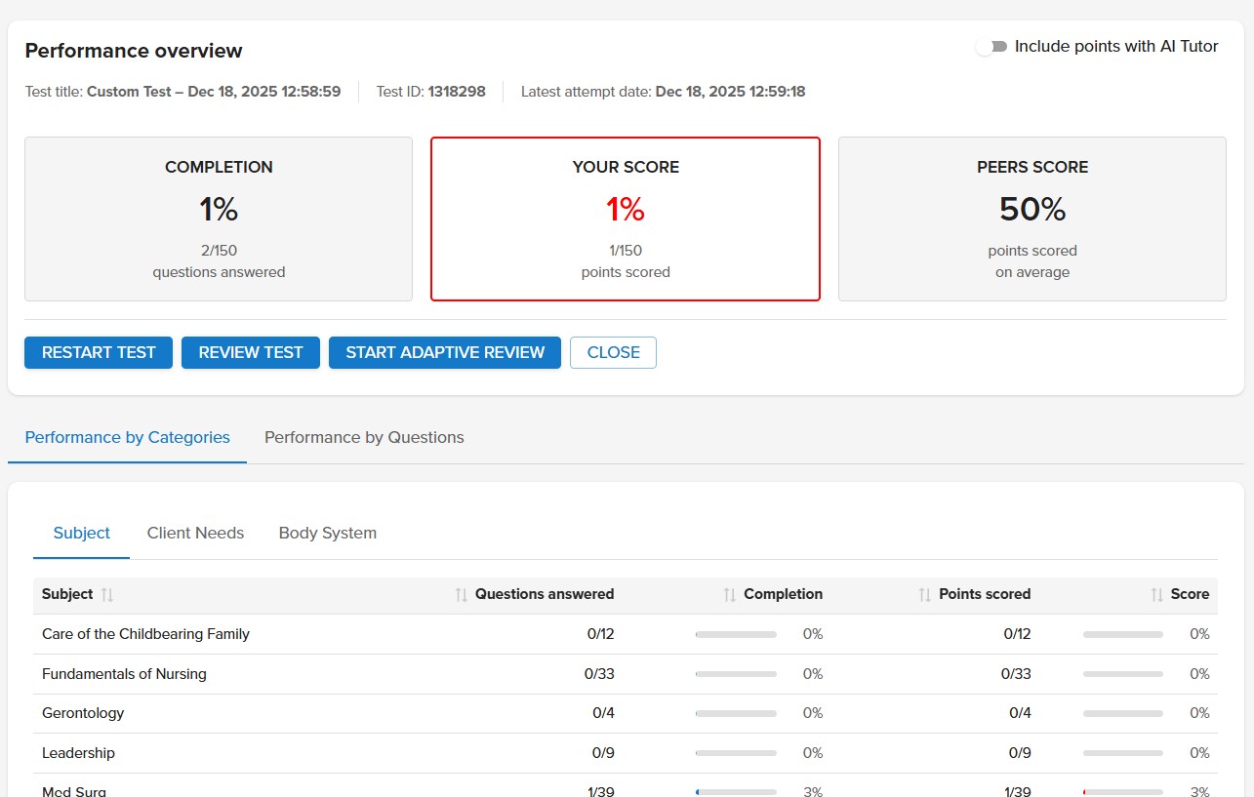Click the YOUR SCORE card
This screenshot has height=797, width=1254.
[x=626, y=219]
